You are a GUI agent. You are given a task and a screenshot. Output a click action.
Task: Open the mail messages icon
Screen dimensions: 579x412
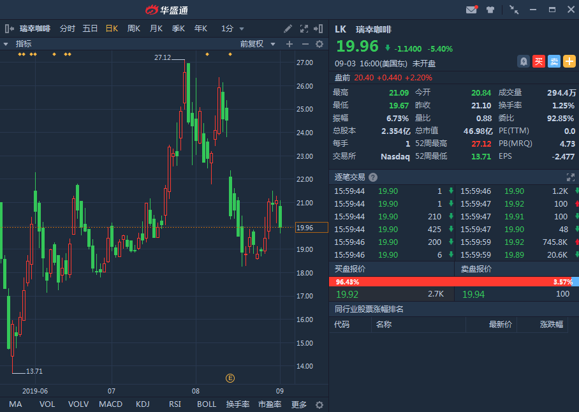point(471,10)
